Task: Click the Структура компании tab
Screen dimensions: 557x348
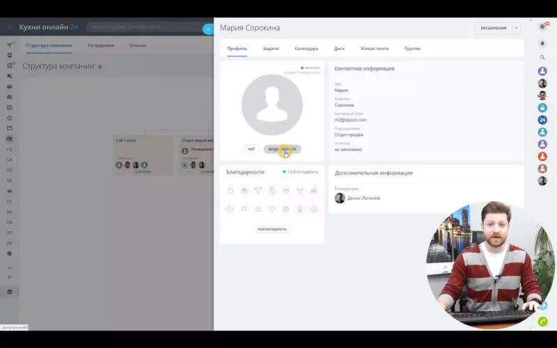Action: 49,45
